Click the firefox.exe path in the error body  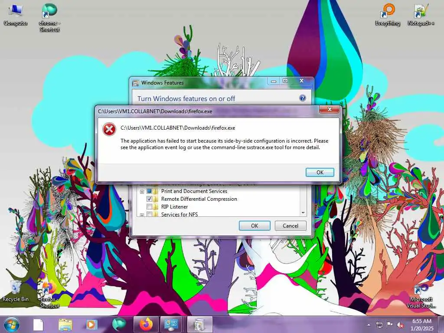click(178, 128)
